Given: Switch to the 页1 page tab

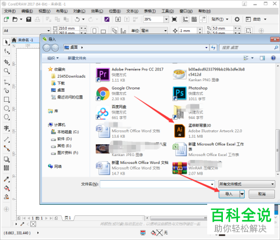Looking at the screenshot, I should click(x=68, y=218).
